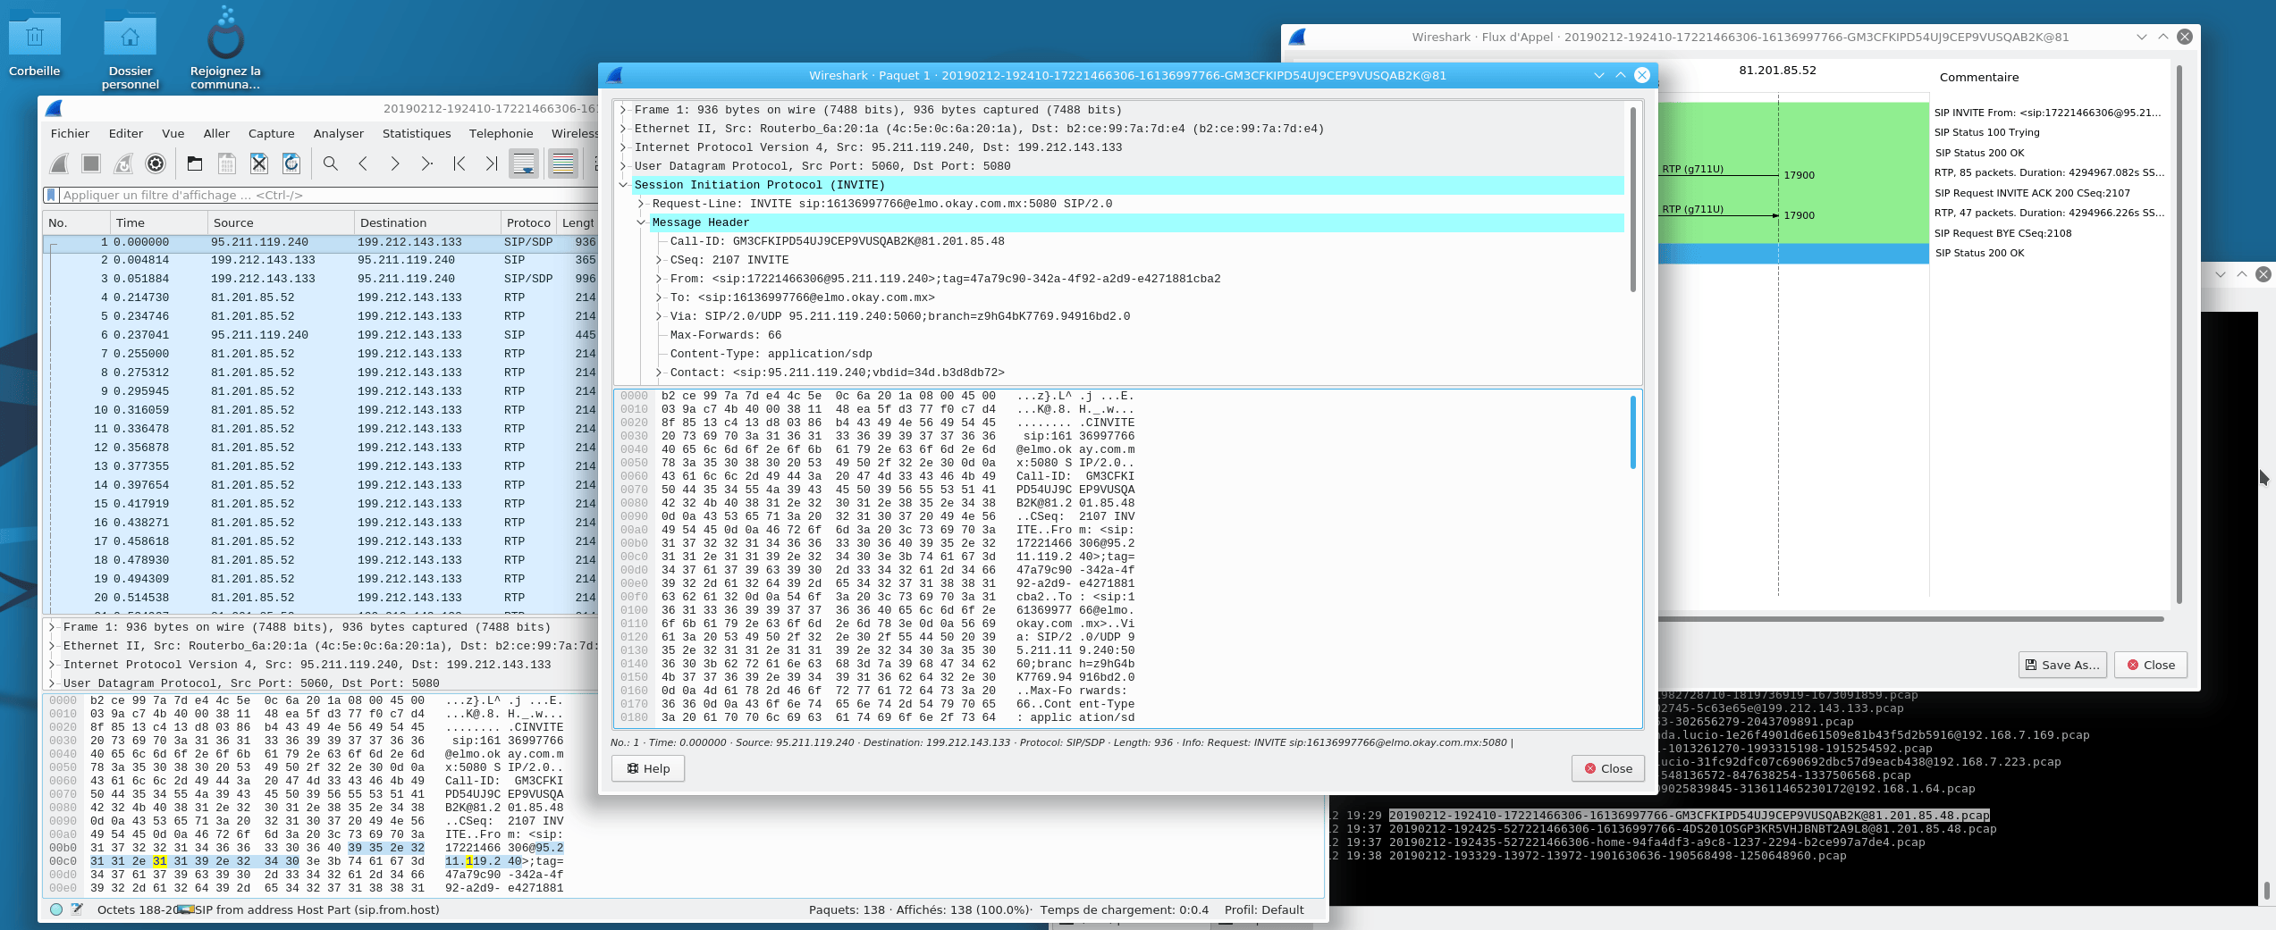2276x930 pixels.
Task: Click the Wireshark logo in the Paquet 1 title bar
Action: [x=614, y=75]
